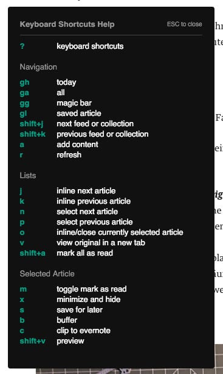The width and height of the screenshot is (223, 374).
Task: Click the Keyboard Shortcuts Help title
Action: [x=67, y=24]
